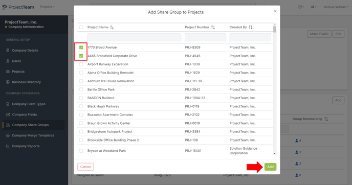Uncheck the 1770 Broad Avenue checkbox
352x185 pixels.
click(x=81, y=48)
